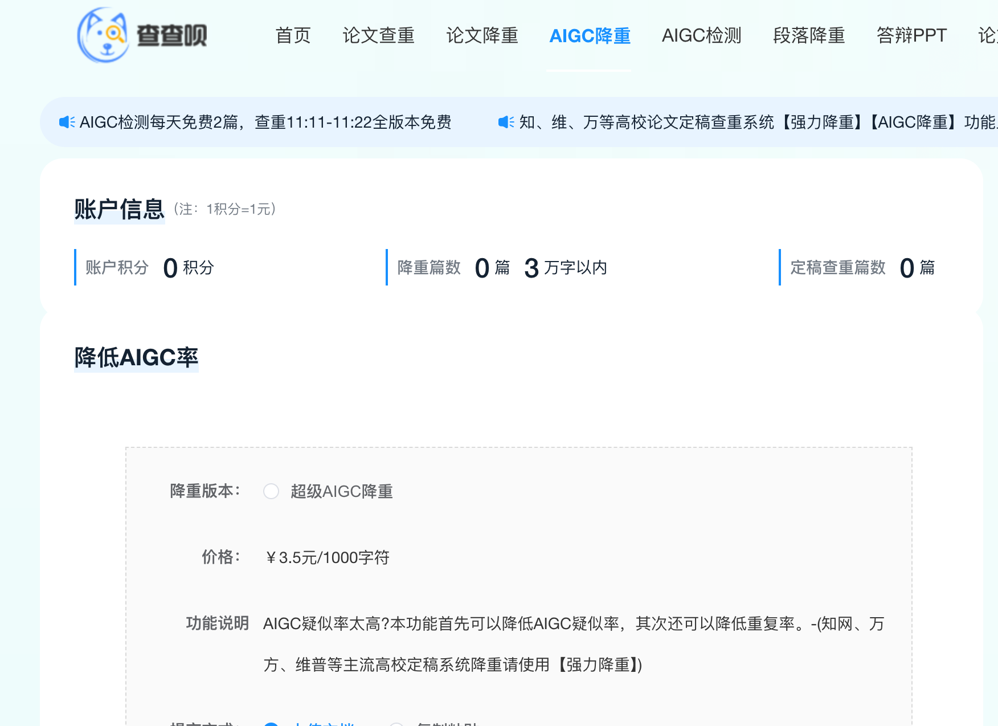Click the speaker icon before 知、维、万等高校
Screen dimensions: 998x726
click(506, 122)
